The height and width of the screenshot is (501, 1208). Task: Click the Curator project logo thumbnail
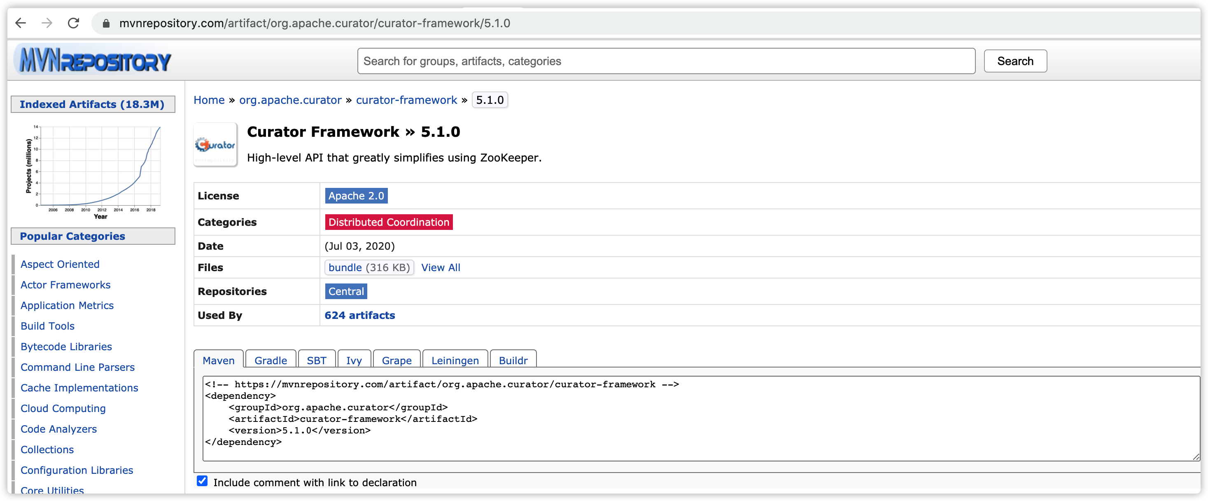point(215,145)
